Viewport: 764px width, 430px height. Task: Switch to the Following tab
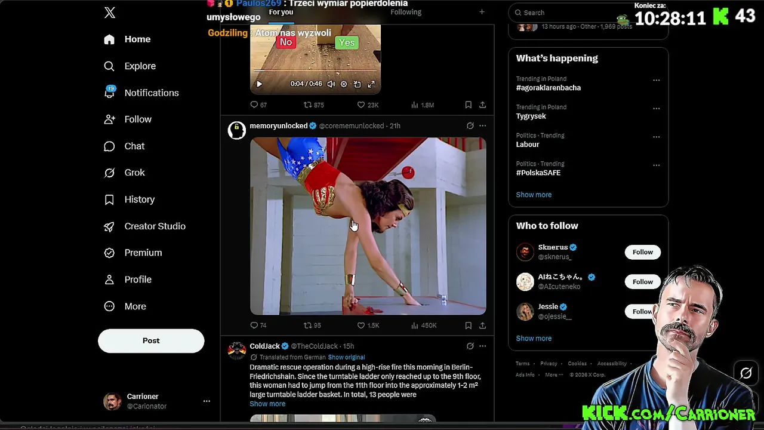click(406, 12)
